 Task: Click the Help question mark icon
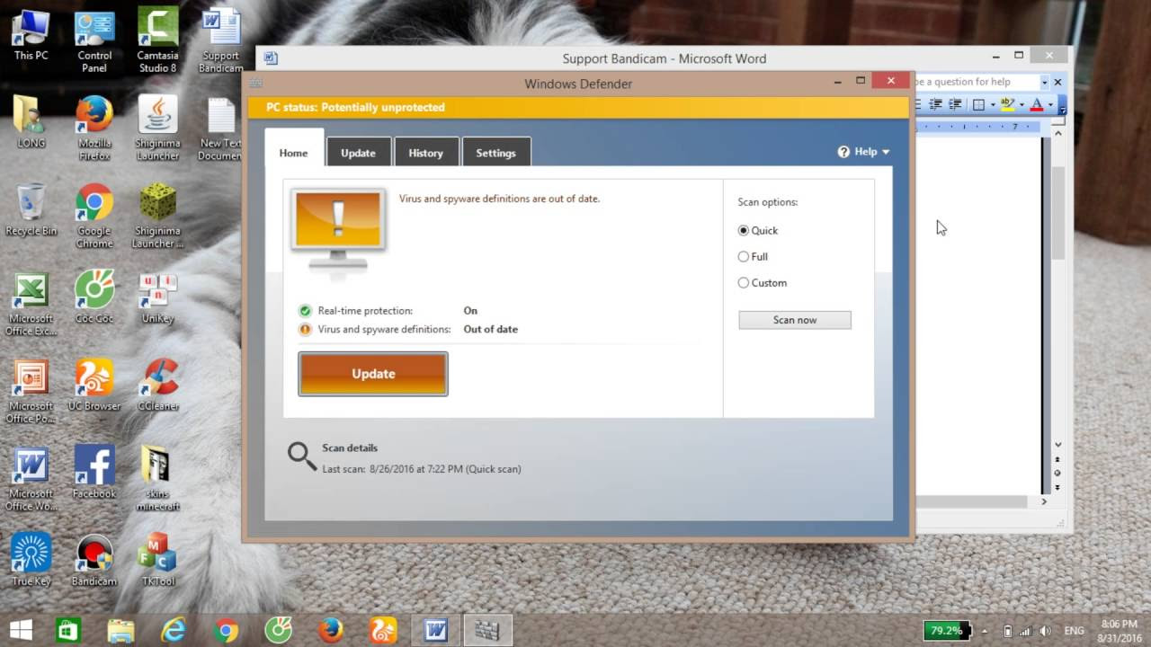[x=843, y=152]
